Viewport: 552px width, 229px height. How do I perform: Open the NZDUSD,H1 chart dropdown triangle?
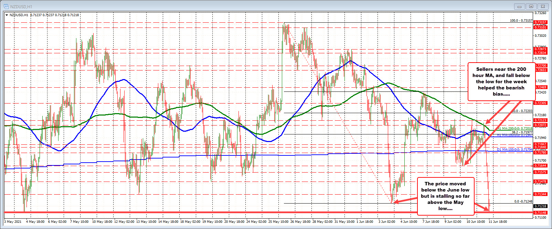click(7, 15)
